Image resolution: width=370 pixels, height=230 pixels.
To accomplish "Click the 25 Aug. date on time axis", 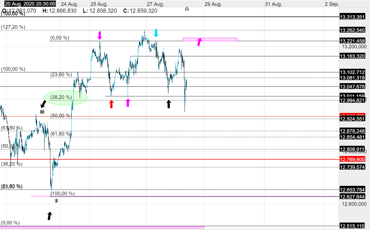I will pos(99,4).
